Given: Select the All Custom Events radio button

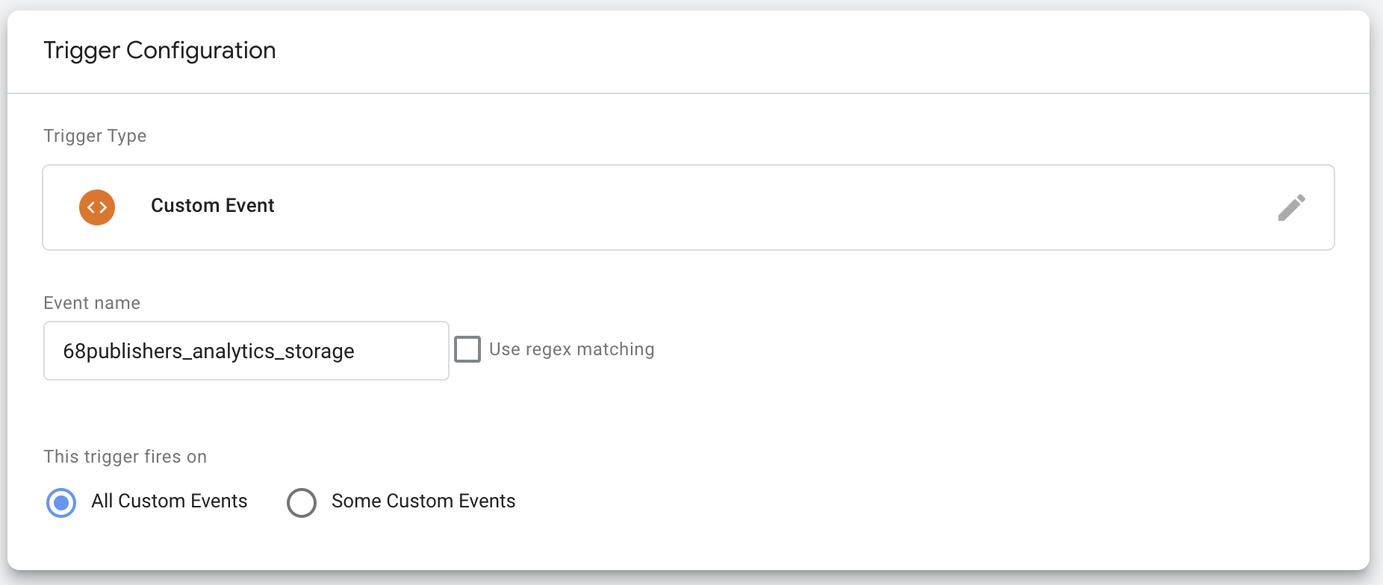Looking at the screenshot, I should (61, 502).
